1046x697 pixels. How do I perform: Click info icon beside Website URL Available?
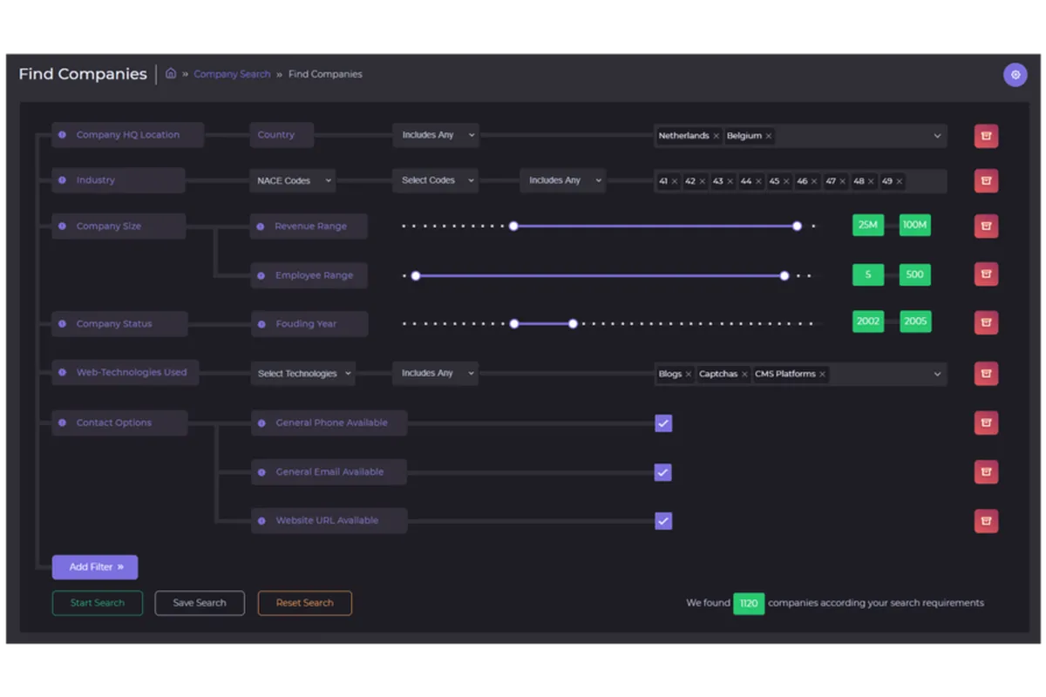[261, 521]
